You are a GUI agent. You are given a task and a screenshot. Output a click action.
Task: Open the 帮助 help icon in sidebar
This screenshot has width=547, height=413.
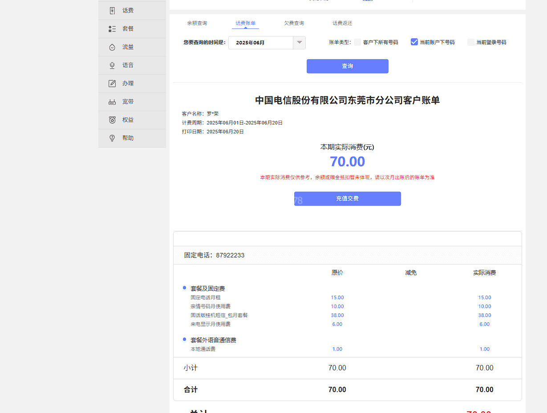(112, 138)
